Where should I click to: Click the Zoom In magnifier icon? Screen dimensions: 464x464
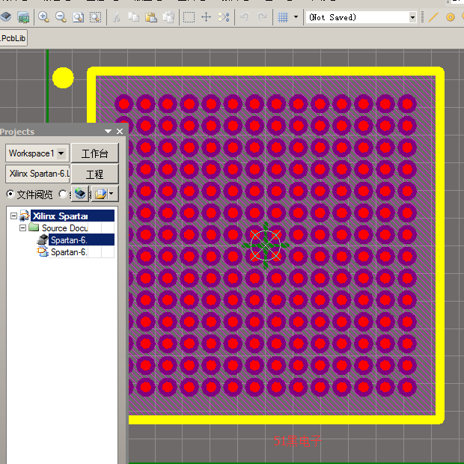click(43, 17)
